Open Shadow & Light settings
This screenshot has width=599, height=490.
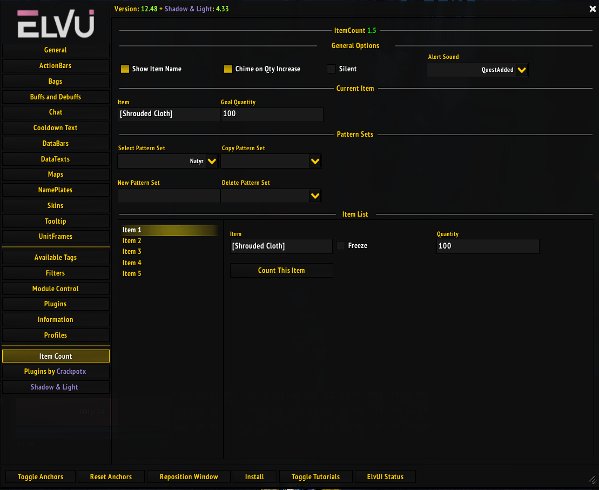(x=56, y=387)
